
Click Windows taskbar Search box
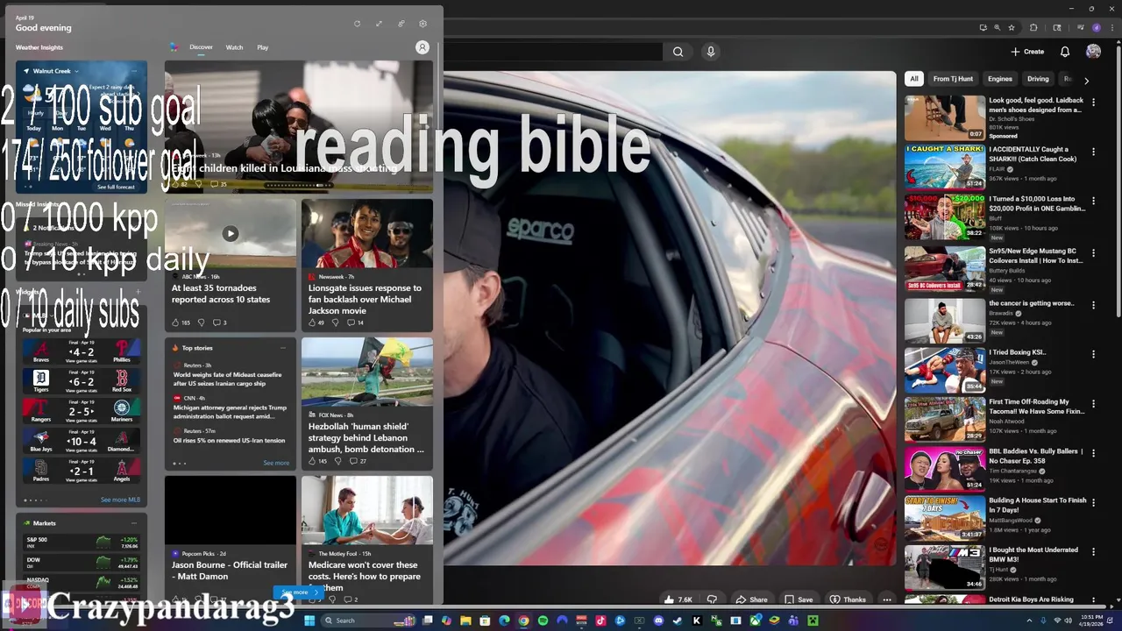pyautogui.click(x=368, y=620)
